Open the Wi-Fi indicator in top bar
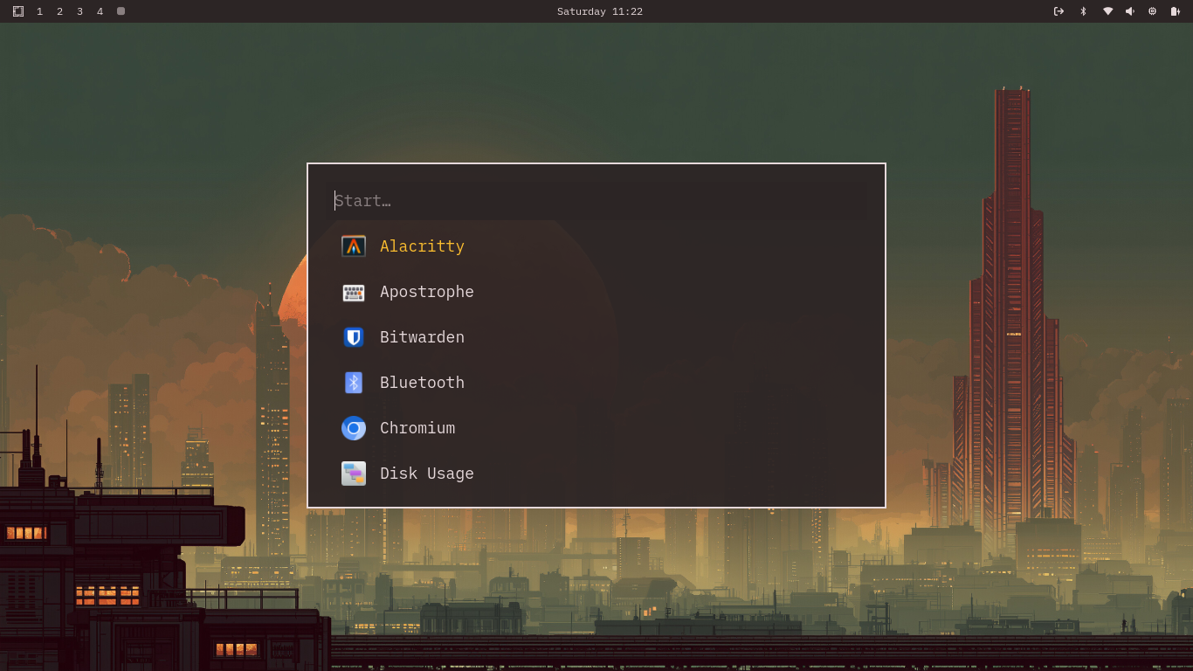This screenshot has width=1193, height=671. 1107,11
